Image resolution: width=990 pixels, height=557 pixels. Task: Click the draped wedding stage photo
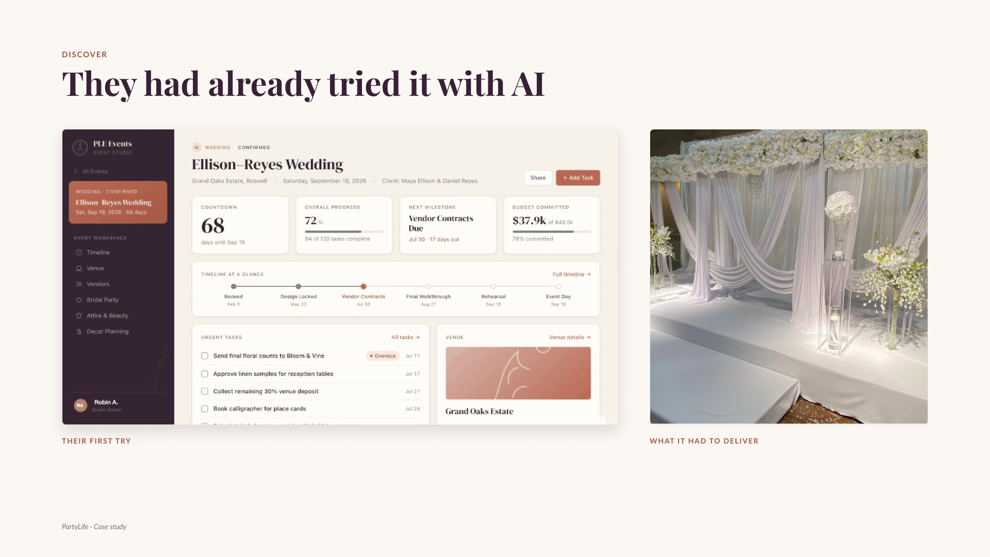click(789, 276)
